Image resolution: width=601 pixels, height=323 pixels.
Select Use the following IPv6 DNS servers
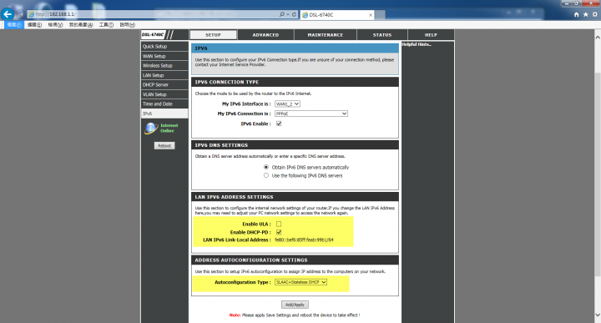coord(266,175)
